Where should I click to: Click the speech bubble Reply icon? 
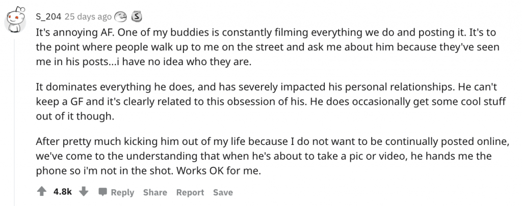pyautogui.click(x=102, y=192)
